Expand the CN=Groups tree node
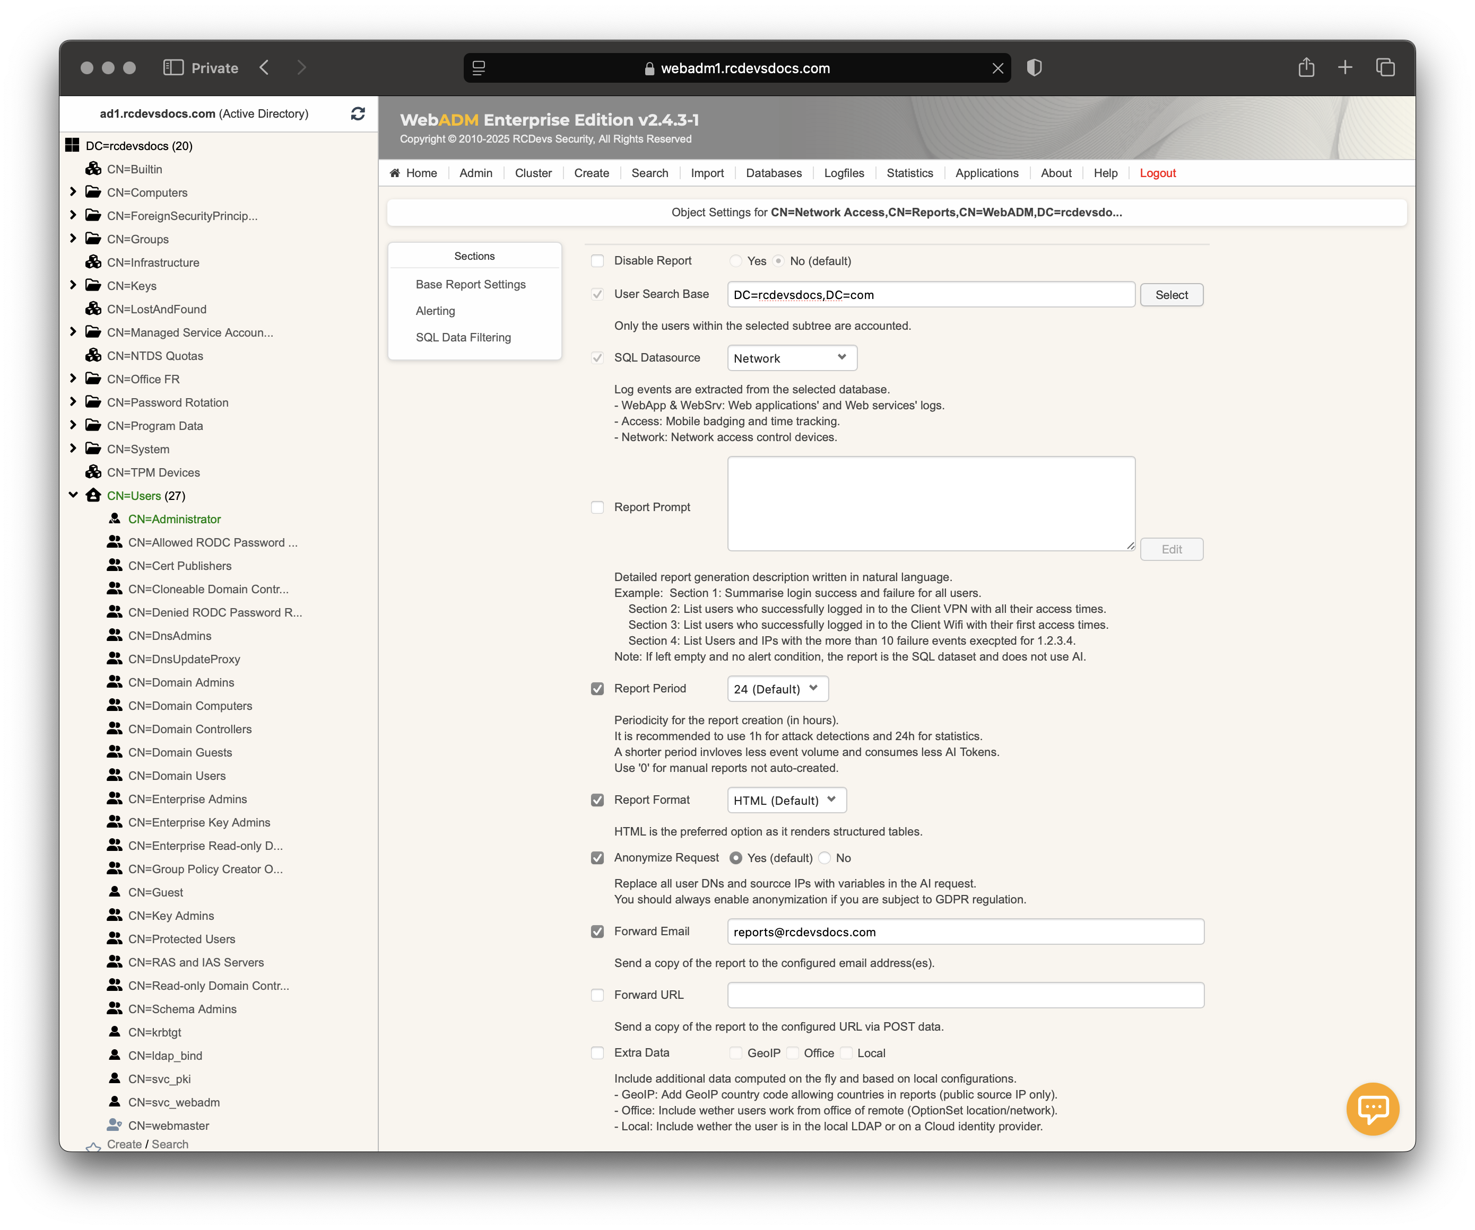This screenshot has width=1475, height=1230. point(73,239)
